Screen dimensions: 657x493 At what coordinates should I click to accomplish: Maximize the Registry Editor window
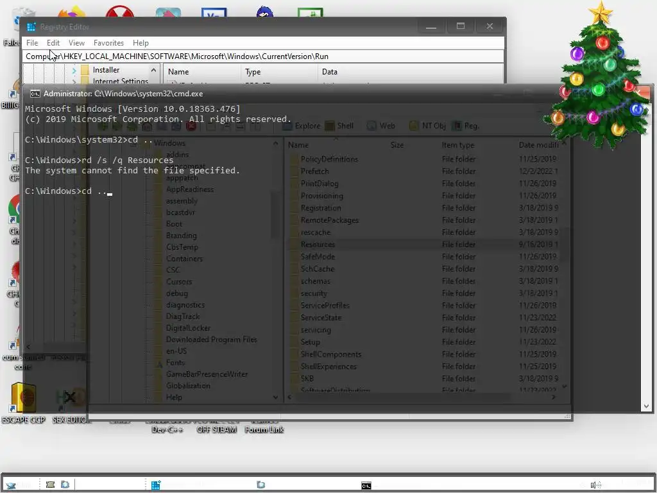[461, 26]
